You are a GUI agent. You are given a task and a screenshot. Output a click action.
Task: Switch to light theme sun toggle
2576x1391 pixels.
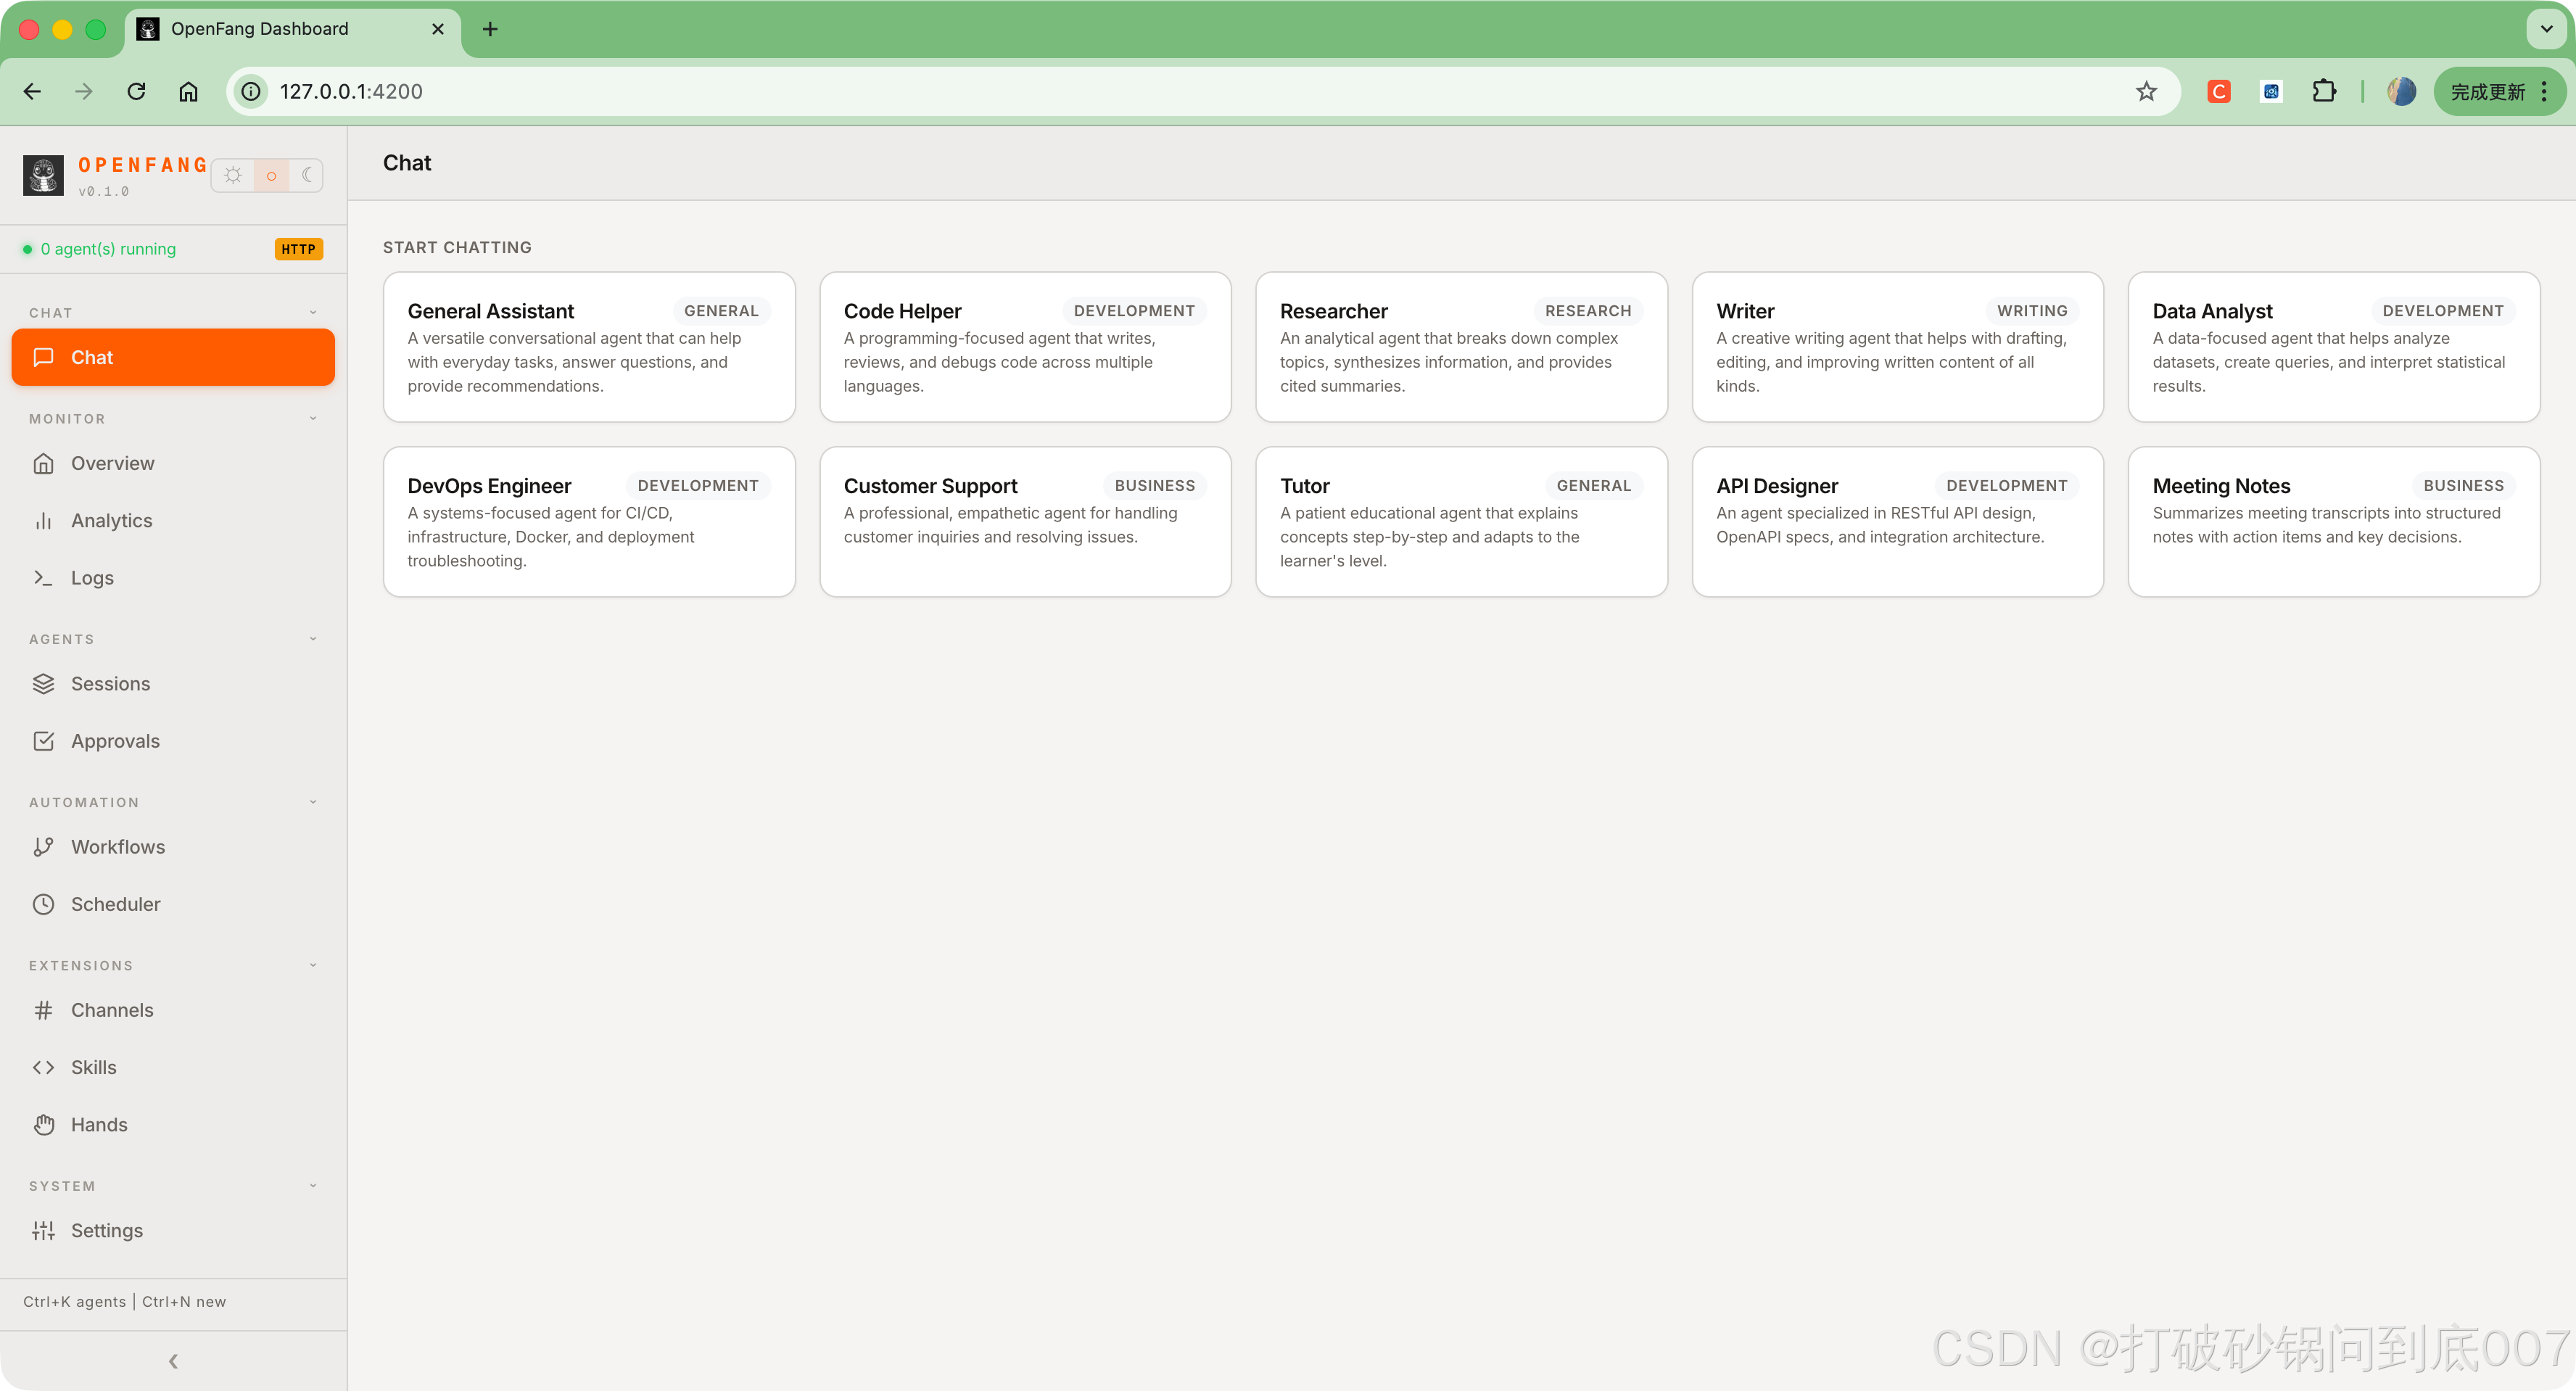pyautogui.click(x=233, y=175)
